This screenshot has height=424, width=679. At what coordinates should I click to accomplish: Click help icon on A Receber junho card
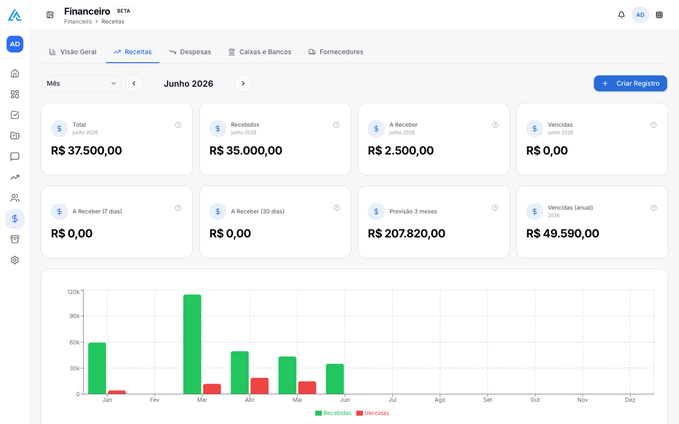pos(495,125)
